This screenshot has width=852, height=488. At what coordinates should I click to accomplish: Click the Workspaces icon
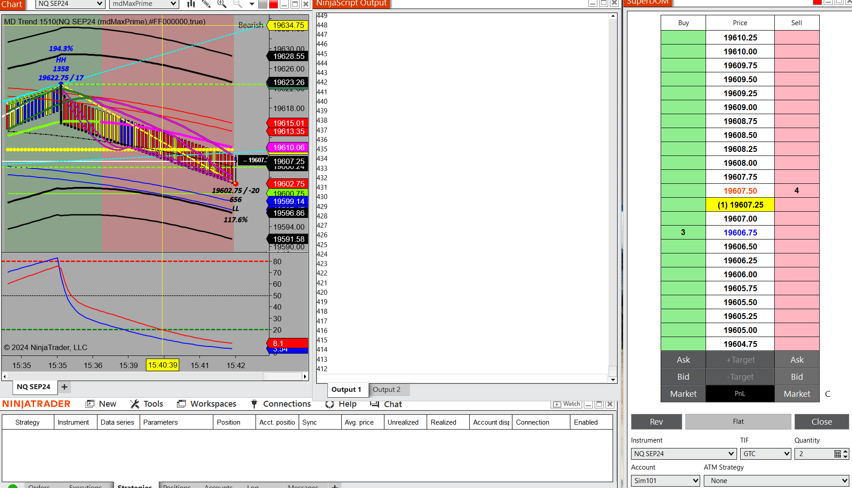(181, 404)
